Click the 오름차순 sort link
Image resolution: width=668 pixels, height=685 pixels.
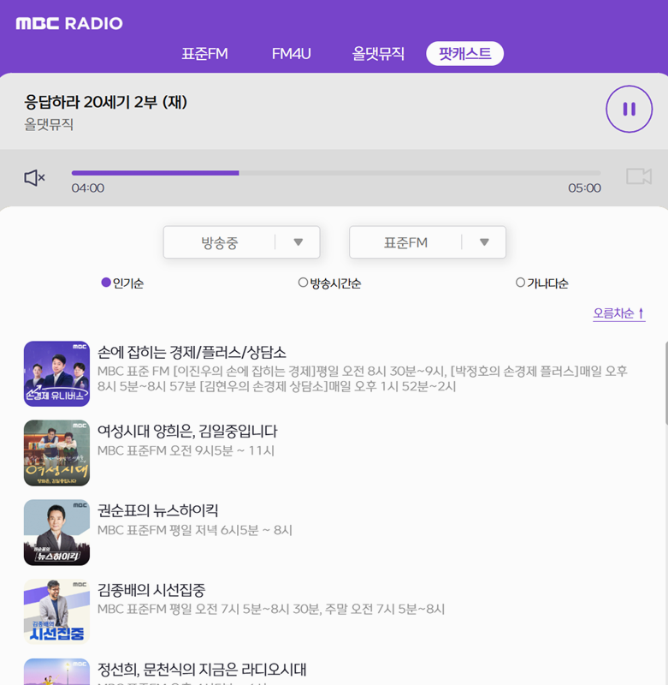point(618,313)
